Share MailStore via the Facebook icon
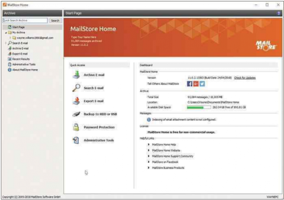 [x=190, y=84]
